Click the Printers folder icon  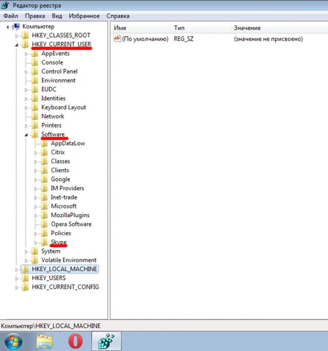point(35,125)
